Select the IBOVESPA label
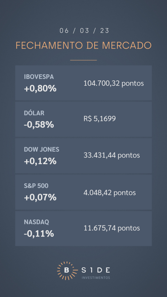The height and width of the screenshot is (297, 167). (39, 77)
